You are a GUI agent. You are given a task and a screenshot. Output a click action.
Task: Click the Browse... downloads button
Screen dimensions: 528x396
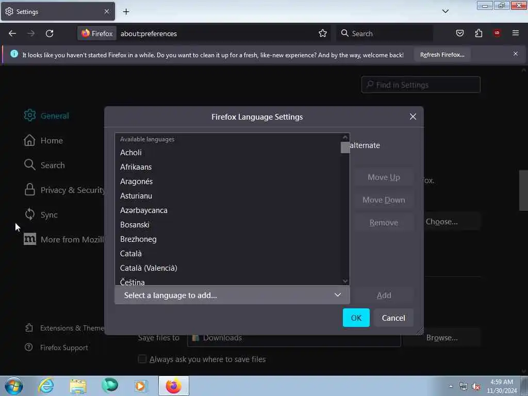(442, 338)
